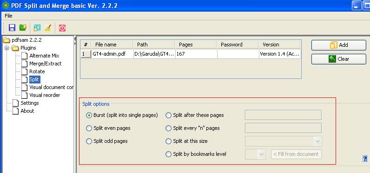This screenshot has height=173, width=370.
Task: Open the Visual reorder plugin
Action: point(45,95)
